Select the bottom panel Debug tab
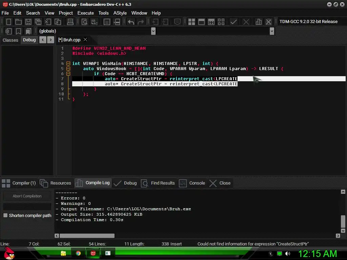 point(125,183)
